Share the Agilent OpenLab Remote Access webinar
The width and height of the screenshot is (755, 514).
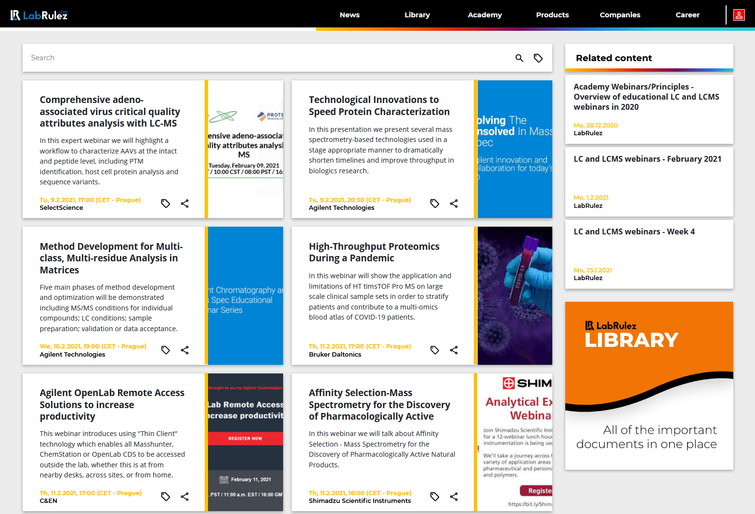click(x=184, y=497)
